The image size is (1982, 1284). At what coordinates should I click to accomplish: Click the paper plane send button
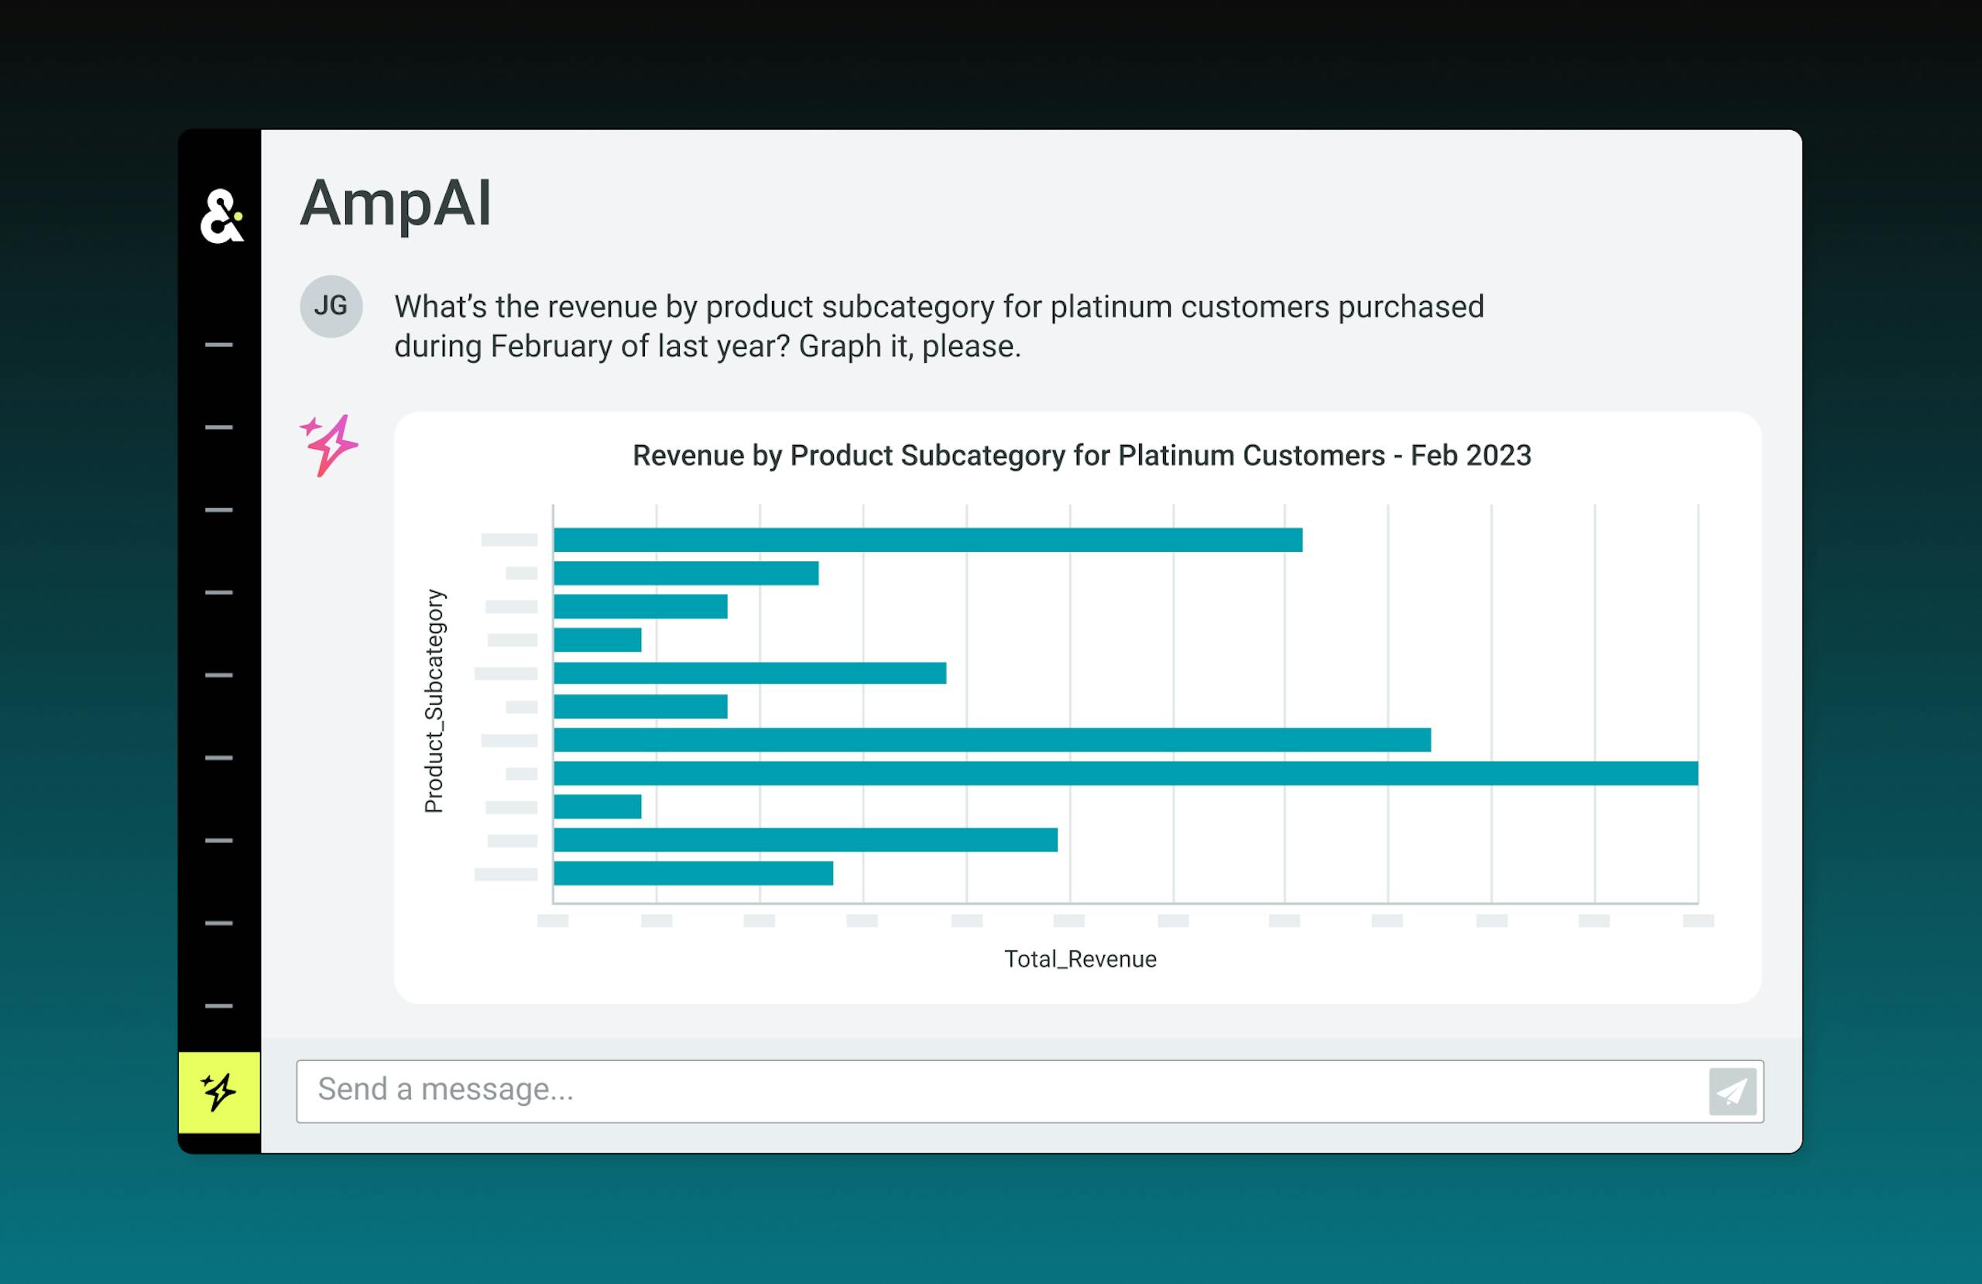1732,1091
